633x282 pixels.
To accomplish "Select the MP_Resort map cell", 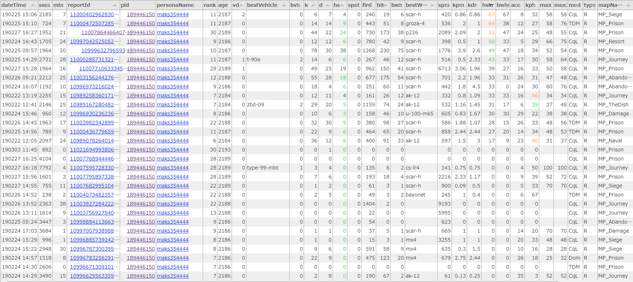I will coord(615,41).
